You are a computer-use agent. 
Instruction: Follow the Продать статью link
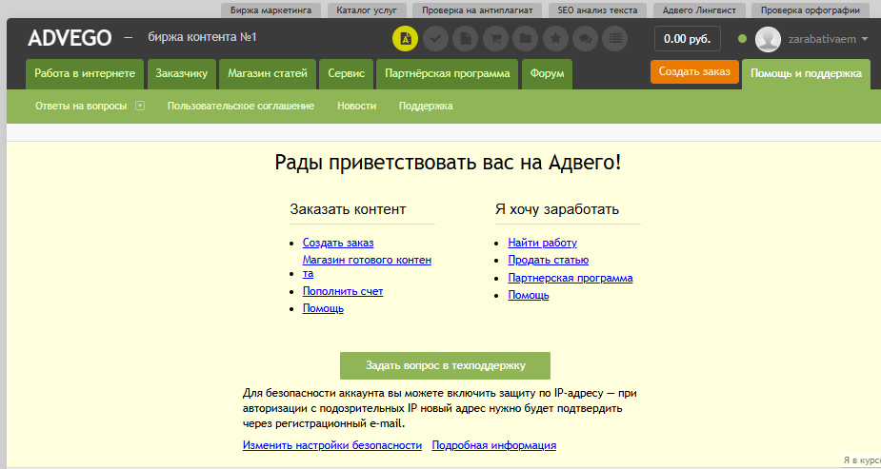549,260
